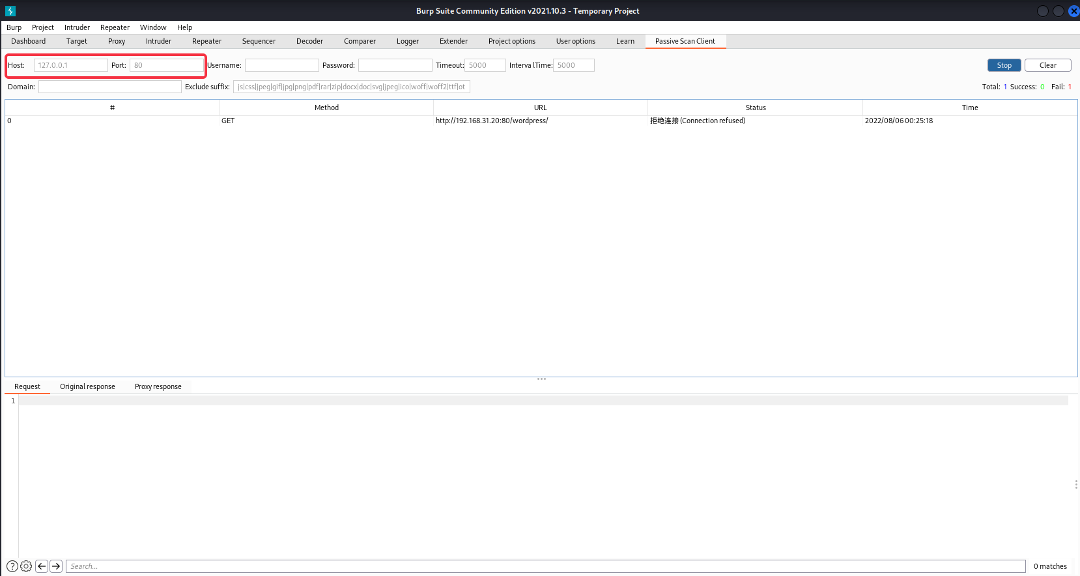Sort by the Status column header

pos(756,108)
